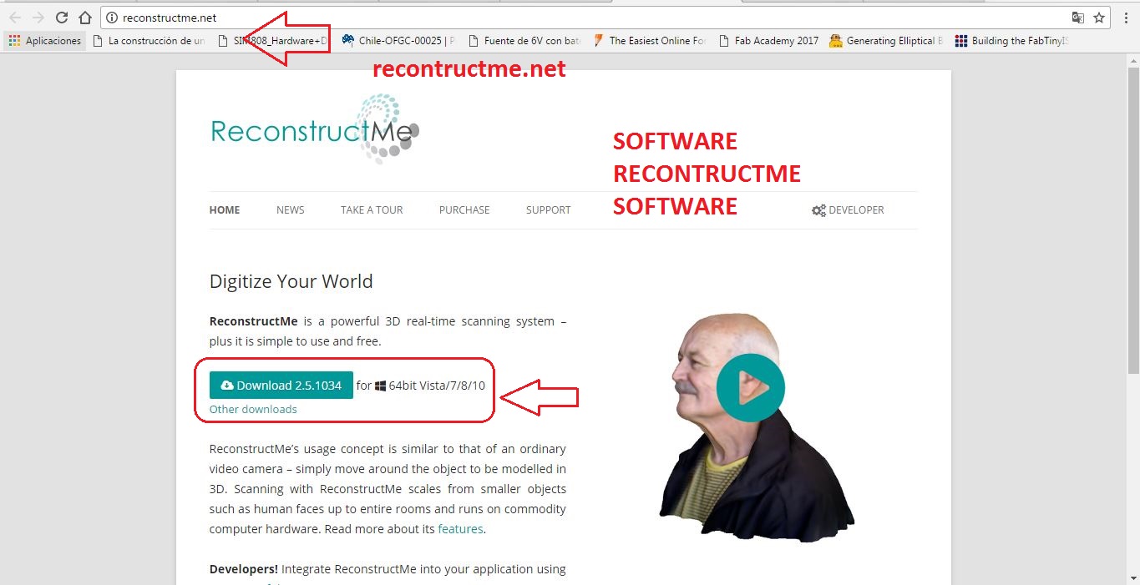
Task: Open the NEWS menu item
Action: (291, 210)
